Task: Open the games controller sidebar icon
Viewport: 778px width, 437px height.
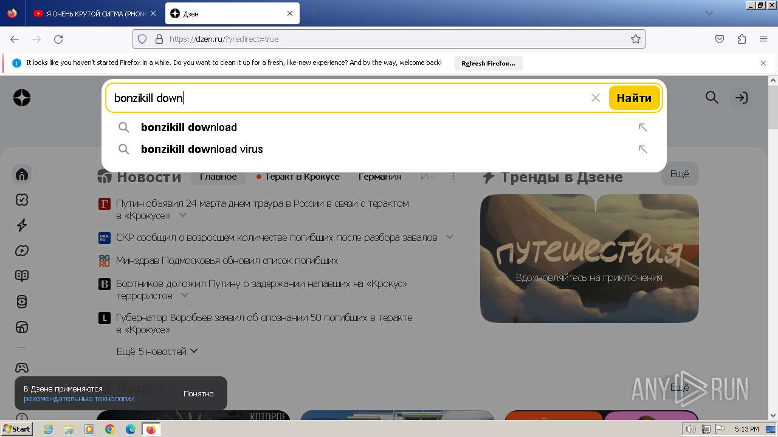Action: [x=22, y=368]
